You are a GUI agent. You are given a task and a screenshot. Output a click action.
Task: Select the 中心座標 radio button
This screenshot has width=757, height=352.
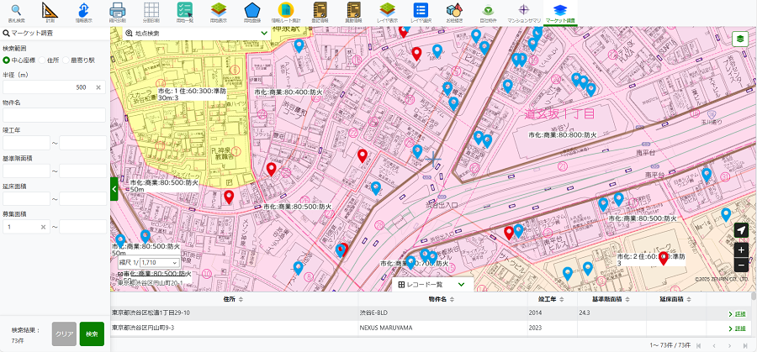coord(8,60)
